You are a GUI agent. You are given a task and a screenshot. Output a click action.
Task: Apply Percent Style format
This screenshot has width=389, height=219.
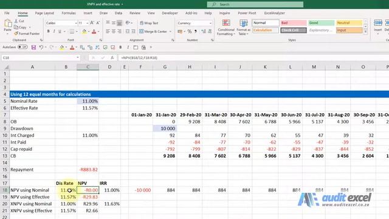coord(190,31)
